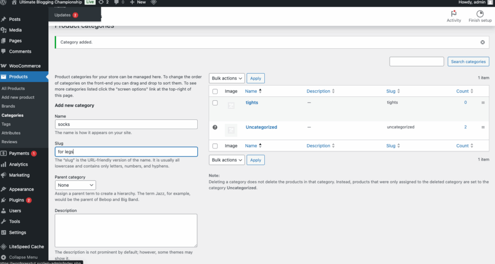The width and height of the screenshot is (495, 264).
Task: Tick the checkbox for the tights row
Action: coord(215,103)
